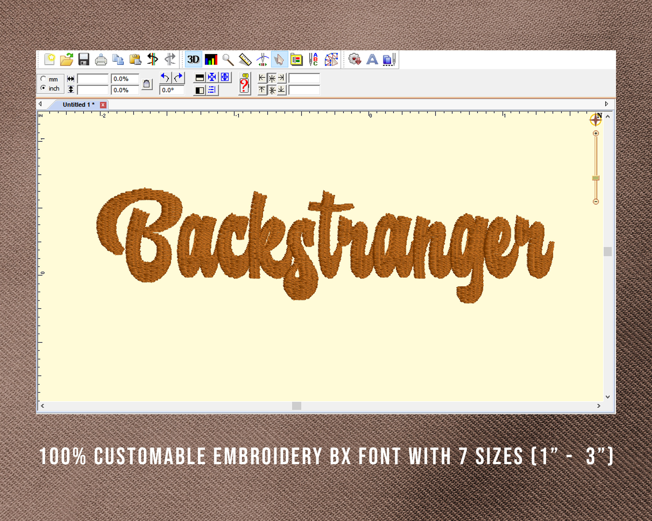Select the measure ruler tool
Screen dimensions: 652x521
pos(245,59)
